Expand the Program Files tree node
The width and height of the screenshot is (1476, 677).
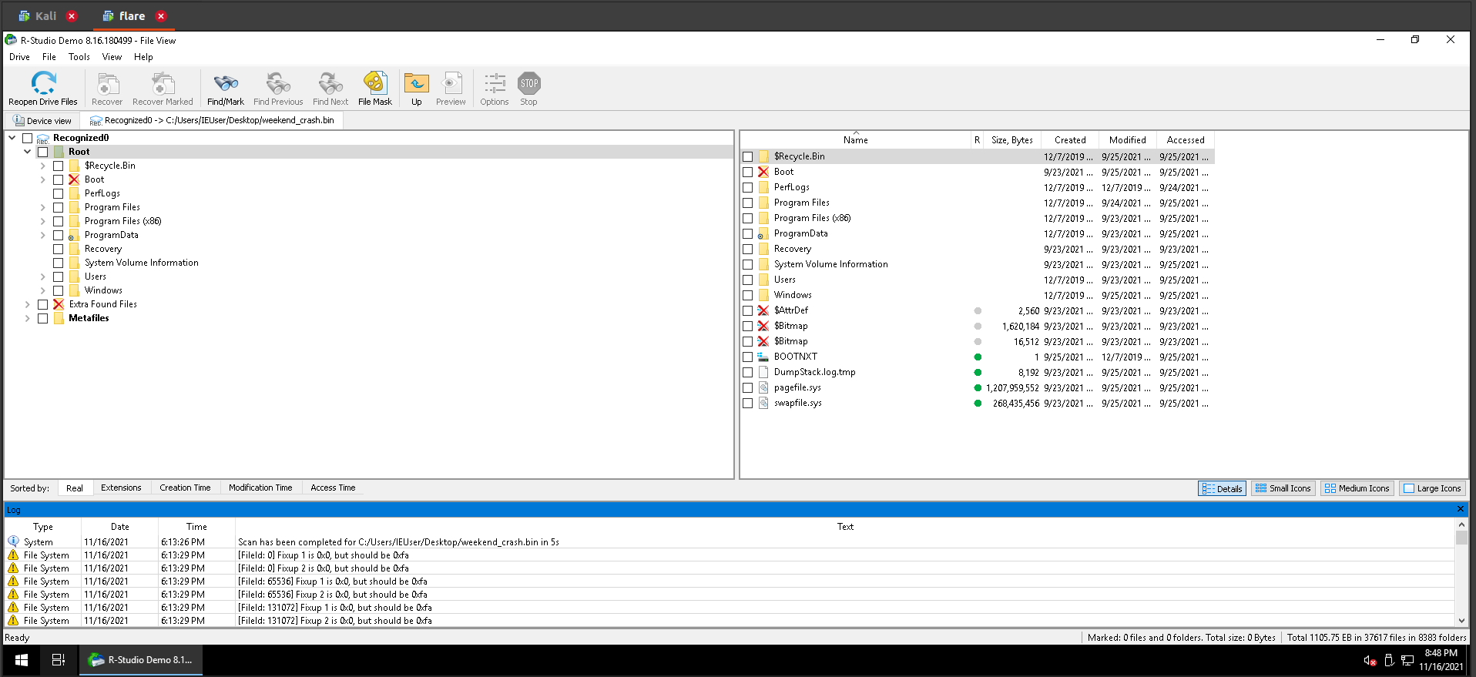coord(43,207)
